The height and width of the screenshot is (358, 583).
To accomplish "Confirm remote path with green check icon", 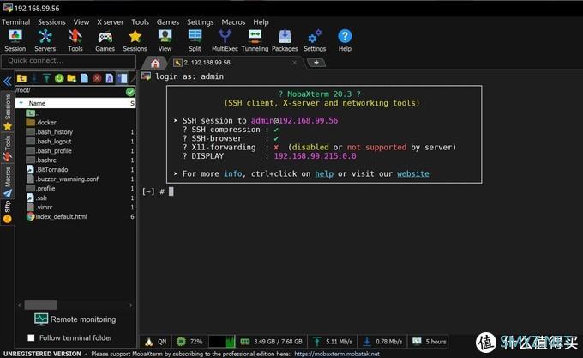I will [x=130, y=92].
